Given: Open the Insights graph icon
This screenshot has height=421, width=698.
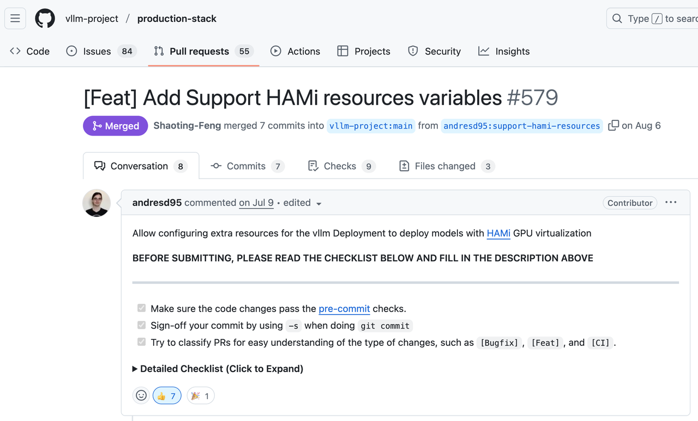Looking at the screenshot, I should [x=485, y=51].
